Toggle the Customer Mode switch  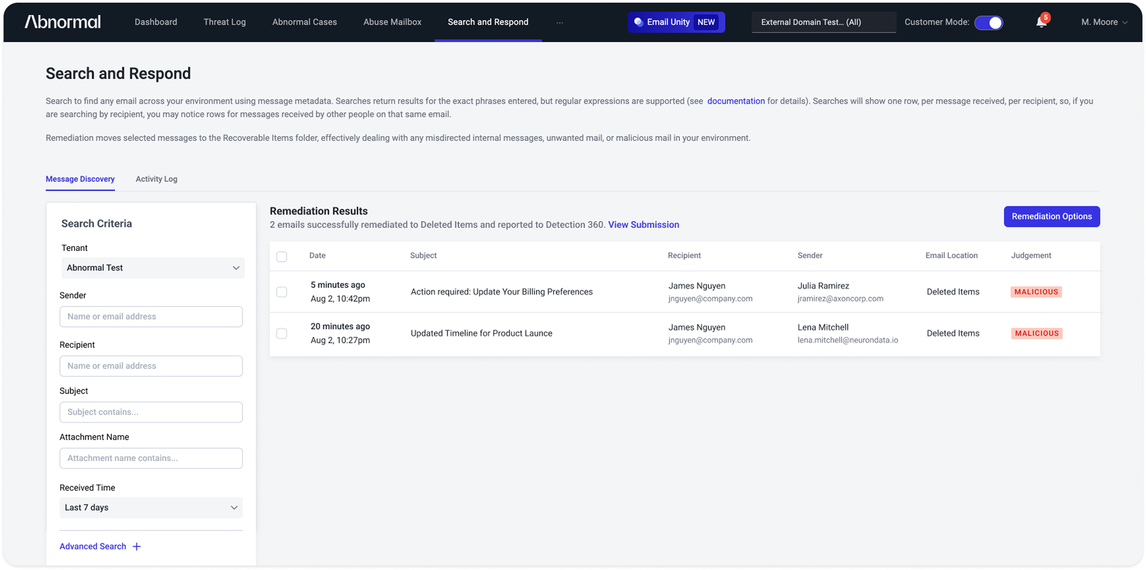(988, 22)
